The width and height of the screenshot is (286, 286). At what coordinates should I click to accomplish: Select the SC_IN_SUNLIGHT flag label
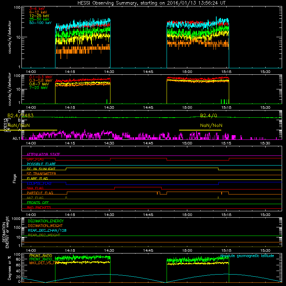click(41, 169)
